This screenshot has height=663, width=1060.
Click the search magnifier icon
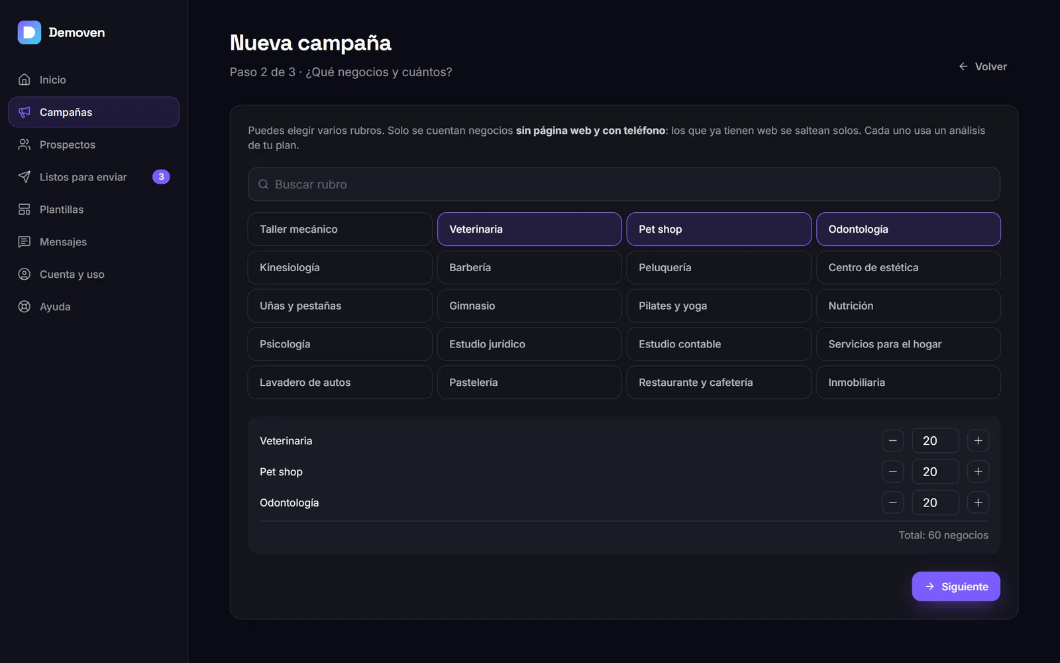click(263, 184)
